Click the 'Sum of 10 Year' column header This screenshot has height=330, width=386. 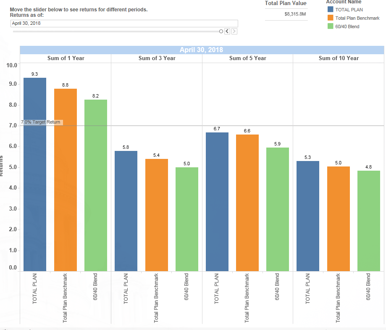[x=339, y=58]
